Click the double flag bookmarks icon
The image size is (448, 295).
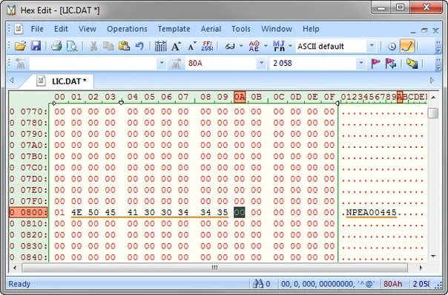[x=391, y=64]
